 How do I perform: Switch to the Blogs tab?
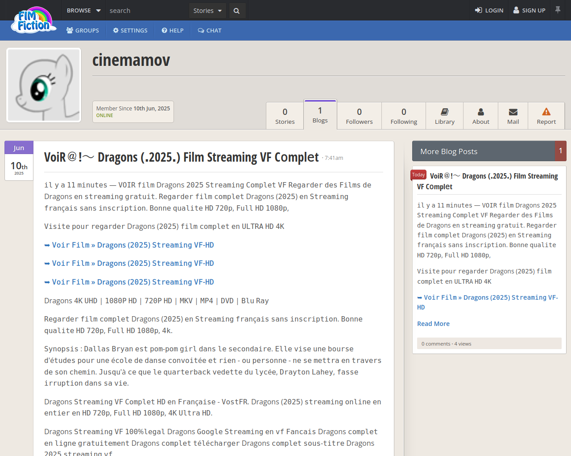pyautogui.click(x=320, y=114)
